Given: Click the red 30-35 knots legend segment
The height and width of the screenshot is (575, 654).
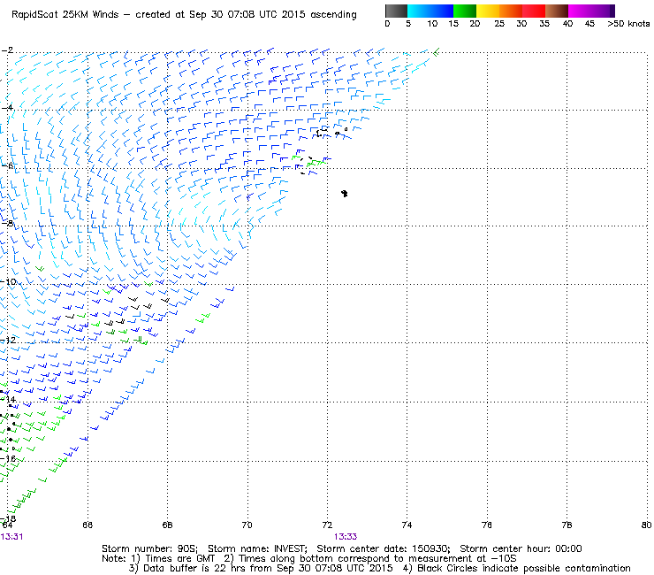Looking at the screenshot, I should [534, 11].
